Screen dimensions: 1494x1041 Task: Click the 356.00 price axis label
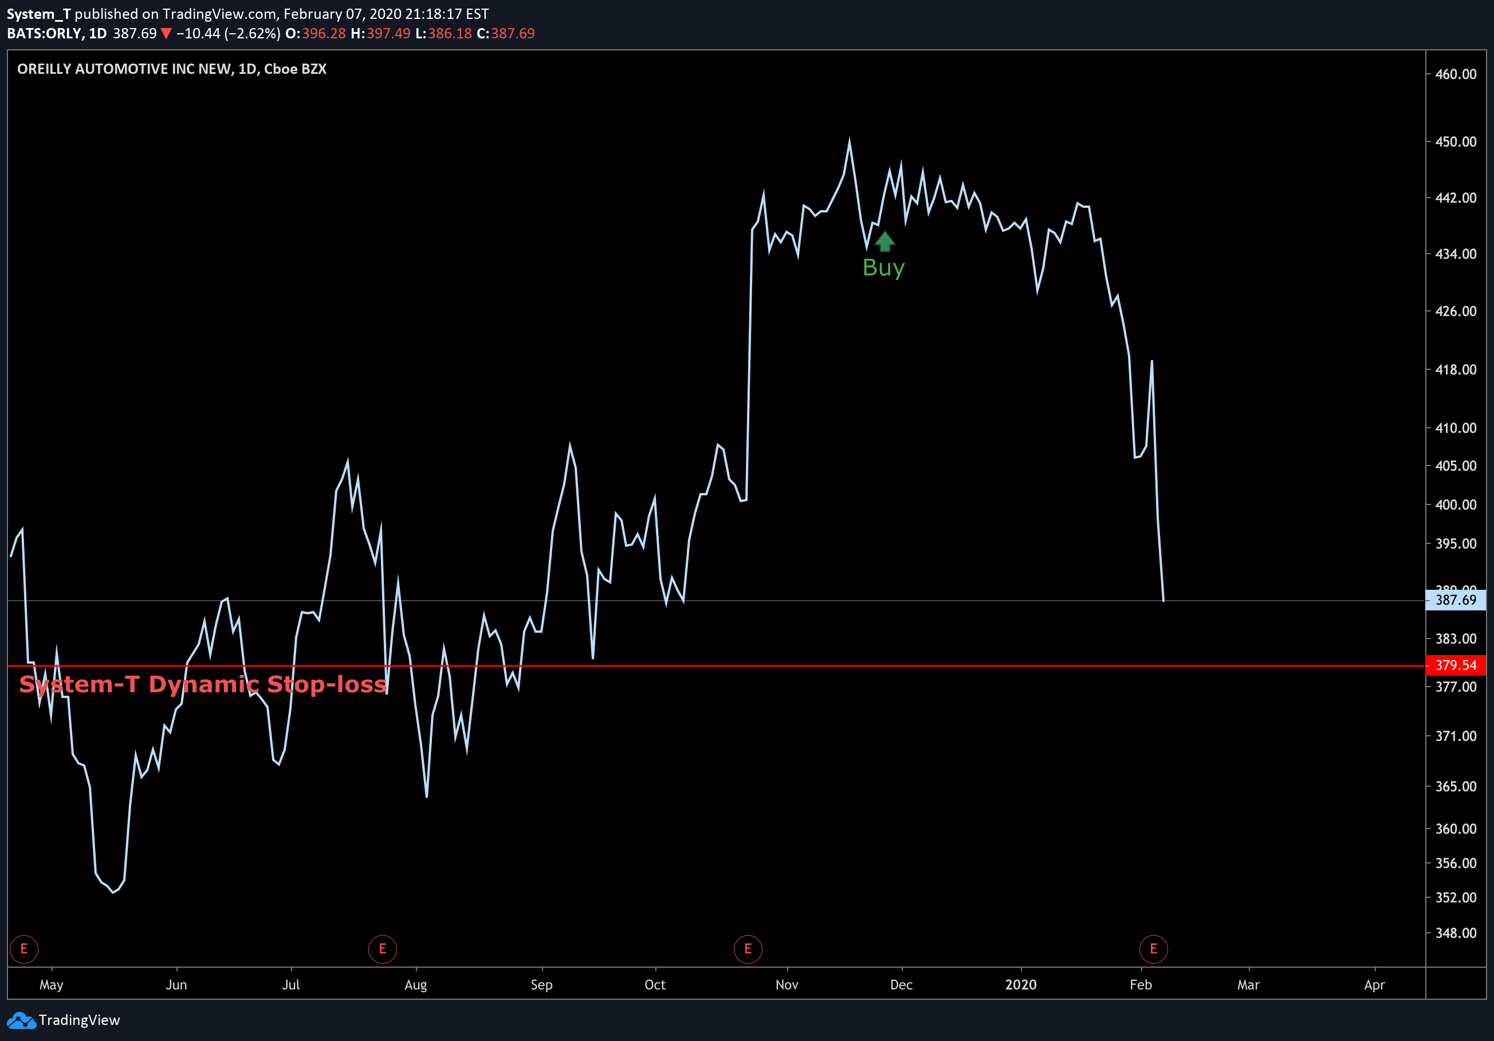coord(1456,863)
